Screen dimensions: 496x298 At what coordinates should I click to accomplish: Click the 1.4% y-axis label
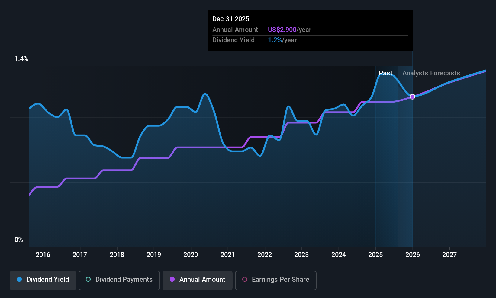[x=21, y=59]
